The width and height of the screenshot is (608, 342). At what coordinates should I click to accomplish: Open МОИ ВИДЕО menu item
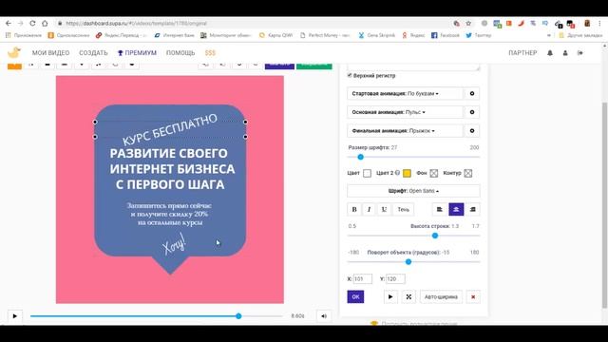50,53
